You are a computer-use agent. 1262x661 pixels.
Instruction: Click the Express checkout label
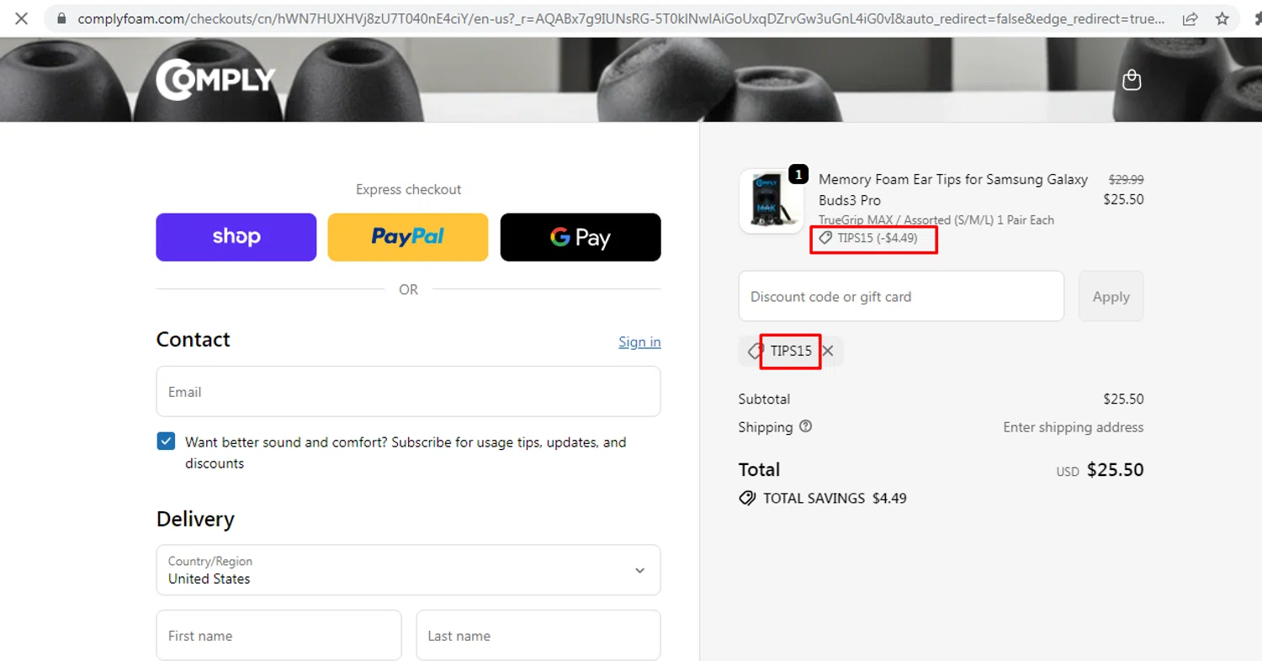pos(408,189)
